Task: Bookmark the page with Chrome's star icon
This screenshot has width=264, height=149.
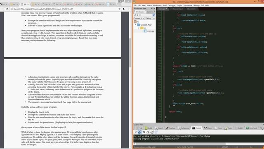Action: (x=119, y=9)
